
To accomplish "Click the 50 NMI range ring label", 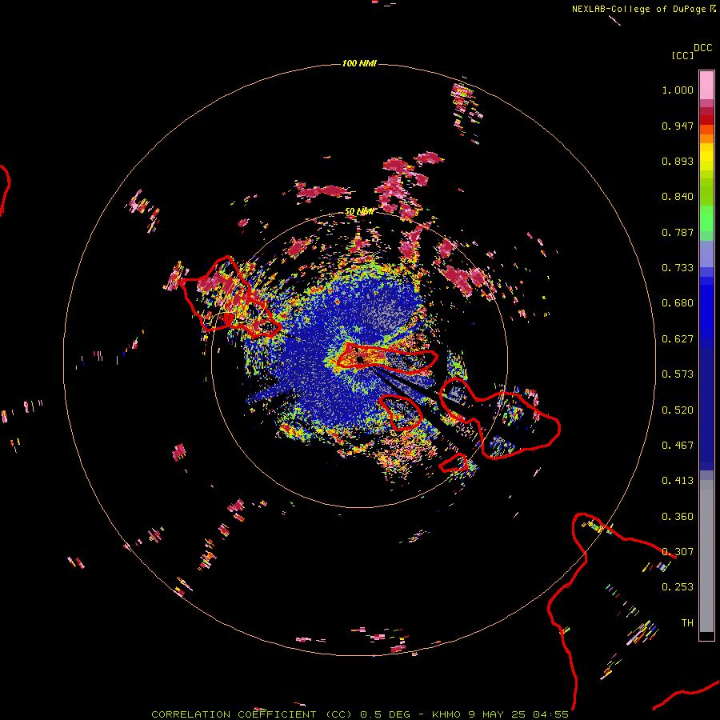I will [359, 212].
